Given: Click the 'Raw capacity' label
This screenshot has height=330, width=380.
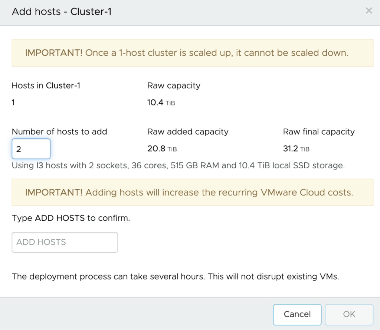Looking at the screenshot, I should [x=174, y=85].
